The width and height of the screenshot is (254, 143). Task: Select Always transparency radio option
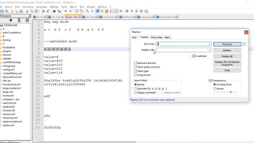(x=214, y=89)
